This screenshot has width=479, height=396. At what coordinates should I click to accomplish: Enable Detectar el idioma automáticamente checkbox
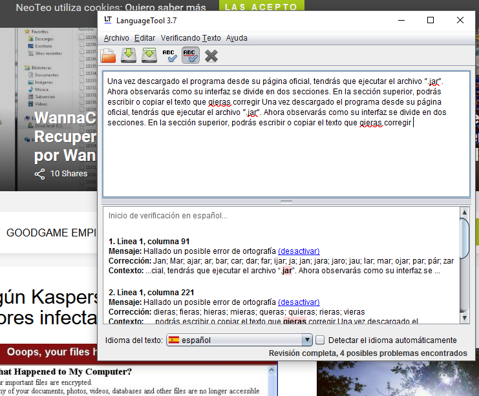coord(320,340)
